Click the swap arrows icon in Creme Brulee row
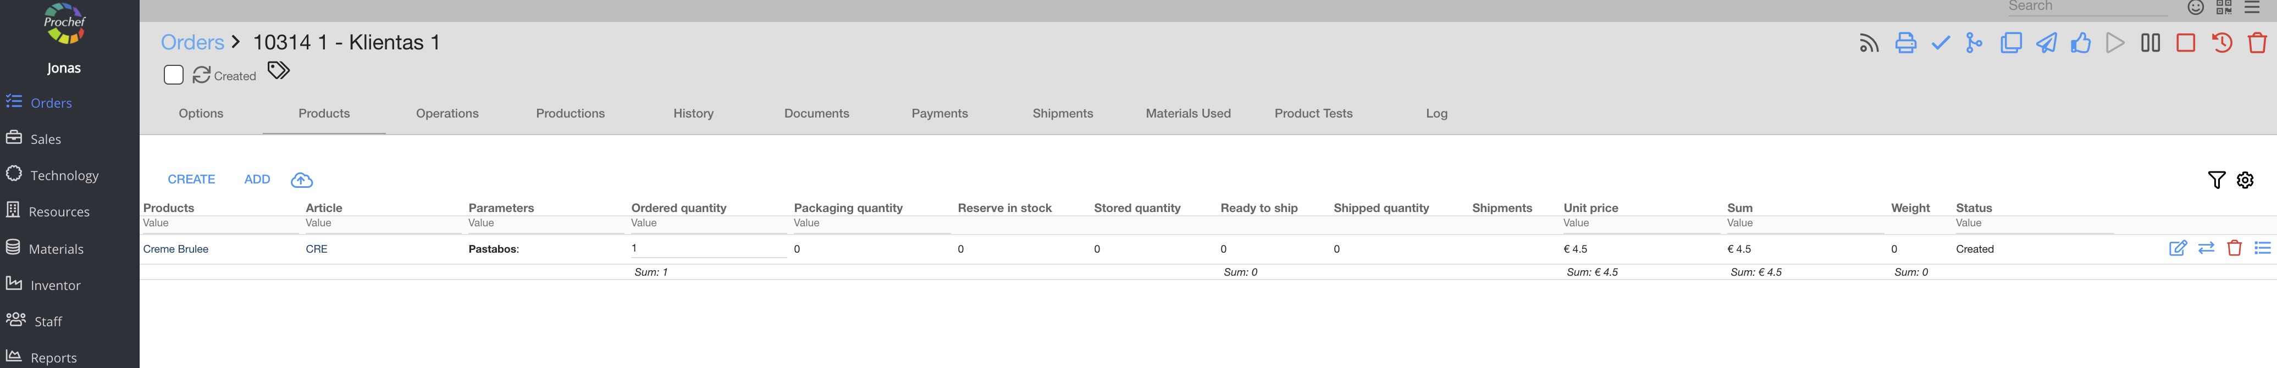Image resolution: width=2277 pixels, height=368 pixels. [2206, 248]
